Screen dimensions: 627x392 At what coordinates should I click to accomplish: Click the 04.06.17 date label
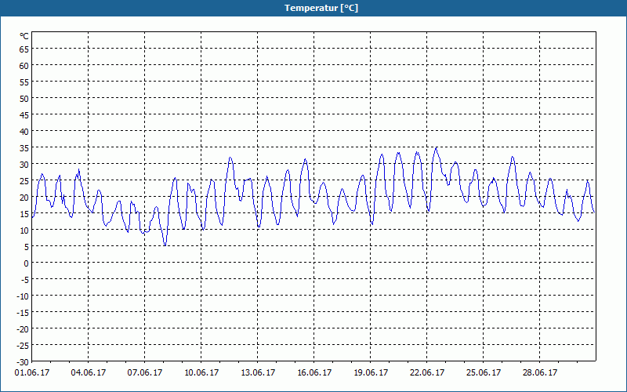[x=89, y=373]
